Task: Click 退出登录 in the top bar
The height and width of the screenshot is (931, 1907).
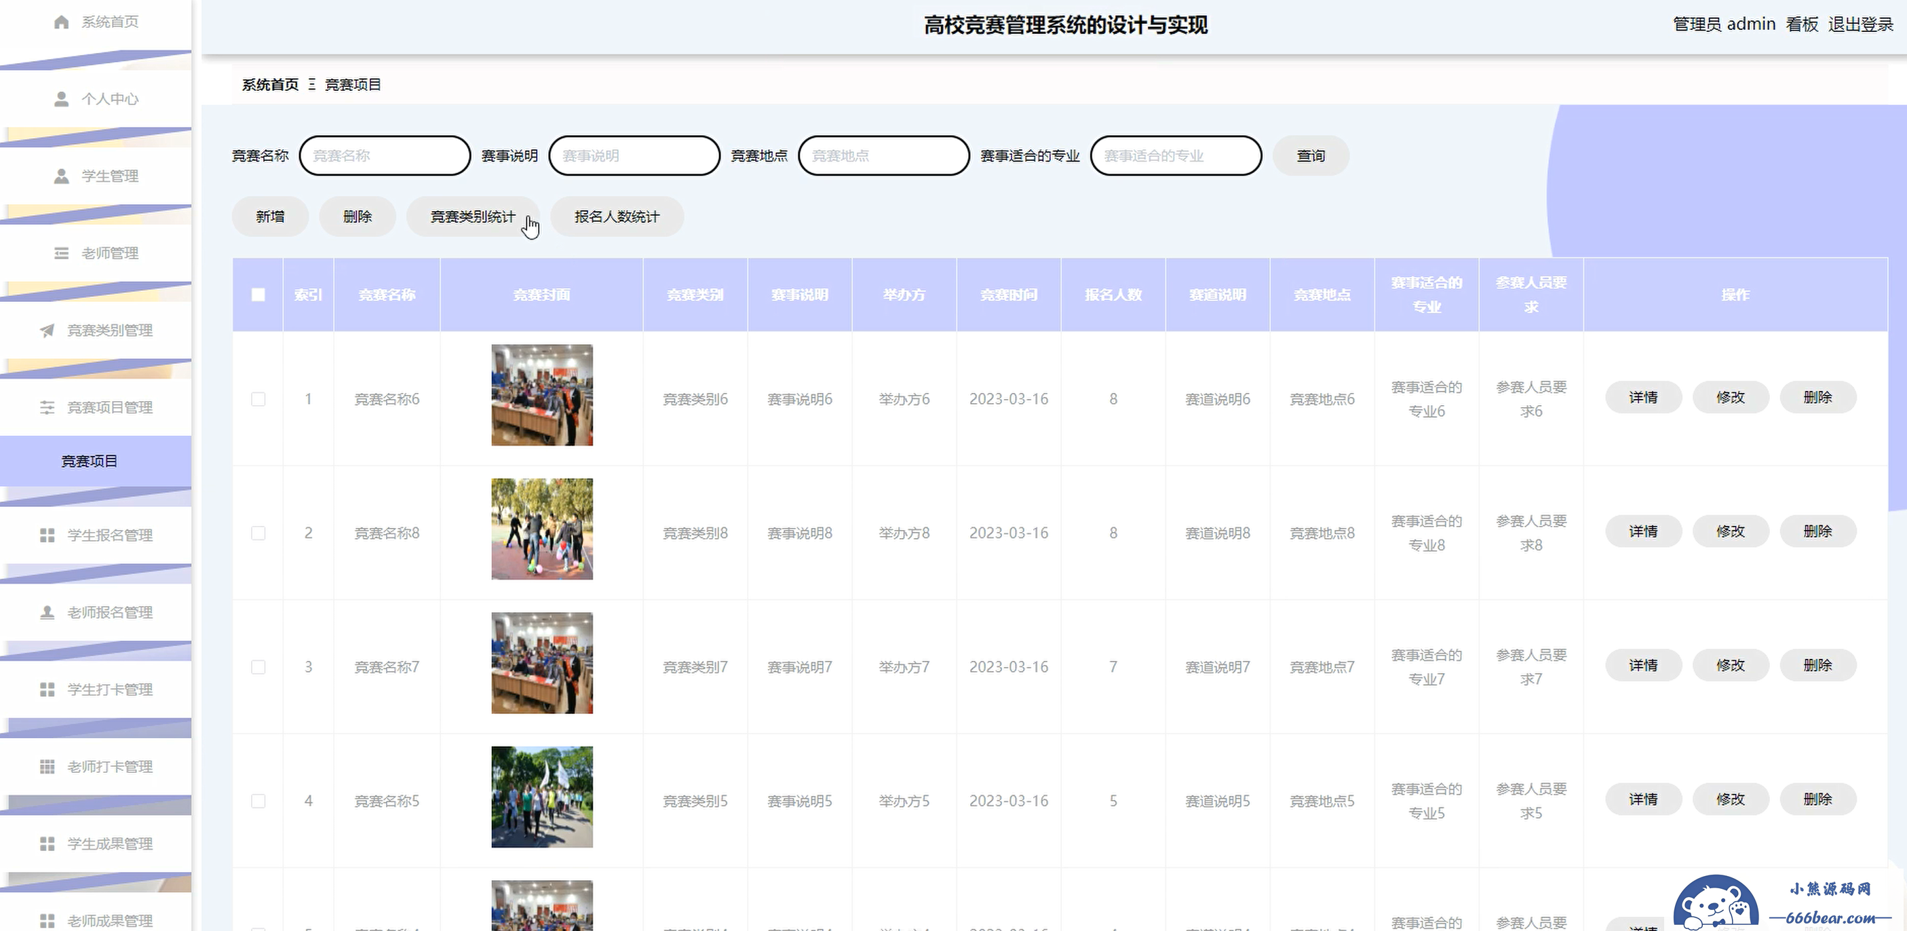Action: tap(1860, 24)
